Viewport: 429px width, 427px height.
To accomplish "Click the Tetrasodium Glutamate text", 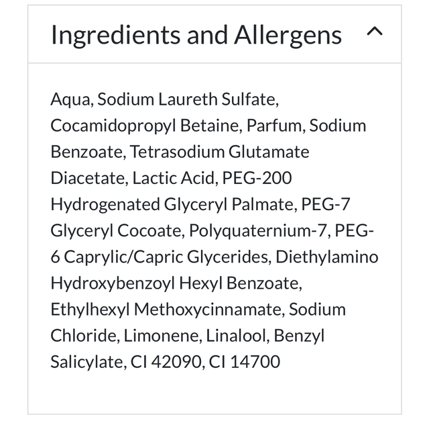I will click(x=220, y=152).
